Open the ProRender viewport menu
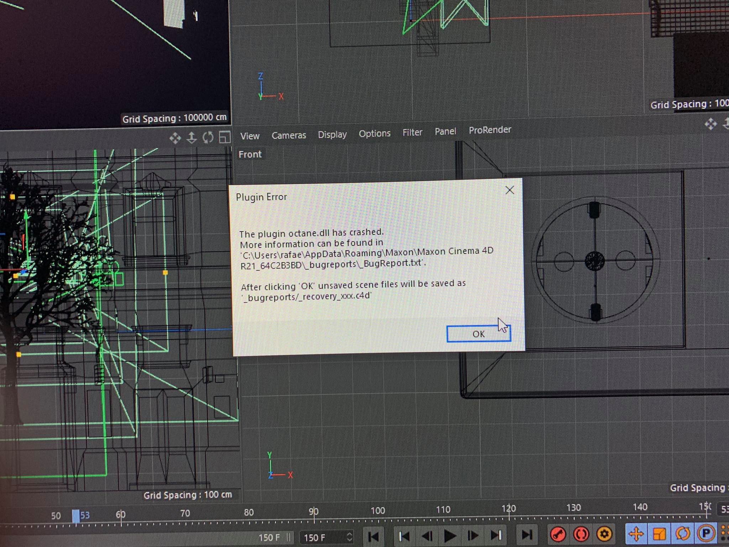The image size is (729, 547). pos(490,130)
